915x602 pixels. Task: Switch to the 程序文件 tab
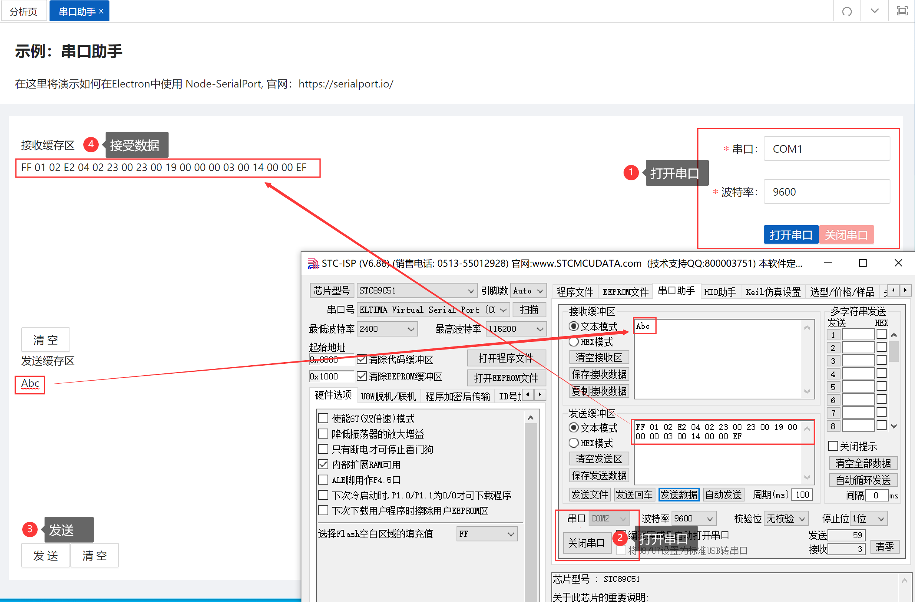[575, 292]
